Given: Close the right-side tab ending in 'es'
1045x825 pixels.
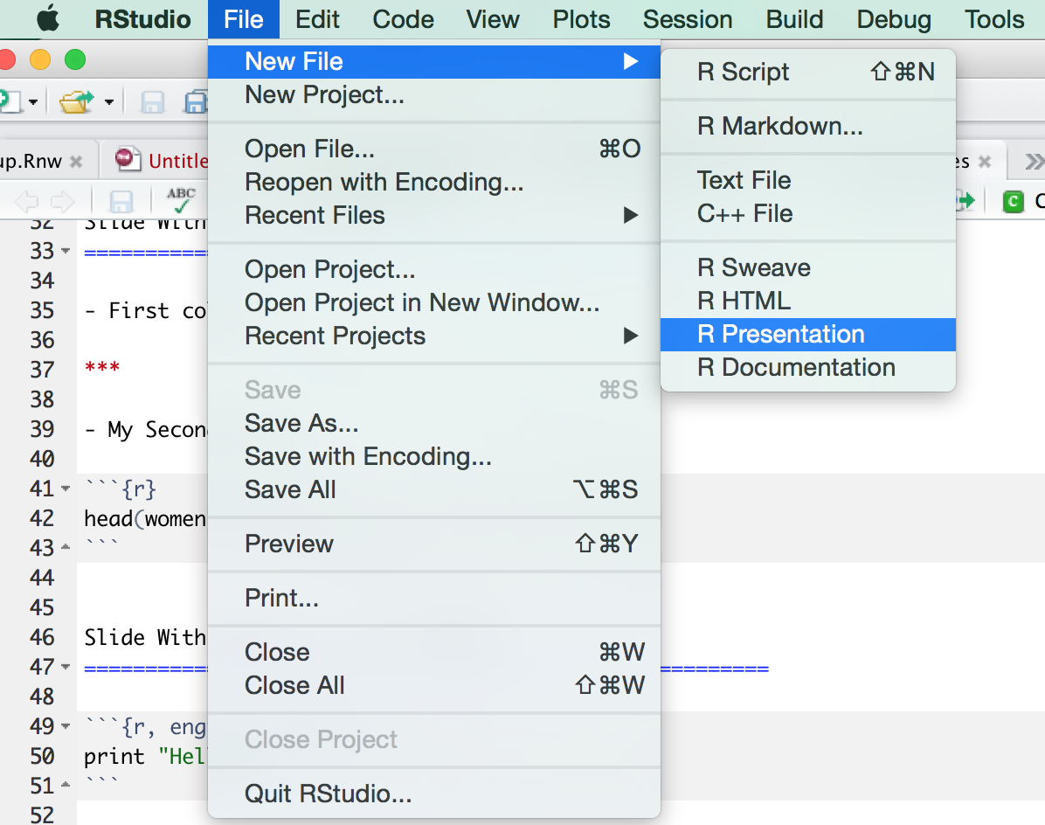Looking at the screenshot, I should (985, 162).
